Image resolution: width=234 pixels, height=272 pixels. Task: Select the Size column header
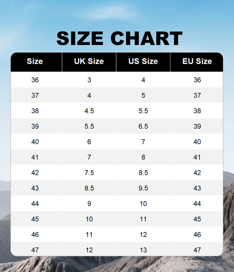coord(35,62)
